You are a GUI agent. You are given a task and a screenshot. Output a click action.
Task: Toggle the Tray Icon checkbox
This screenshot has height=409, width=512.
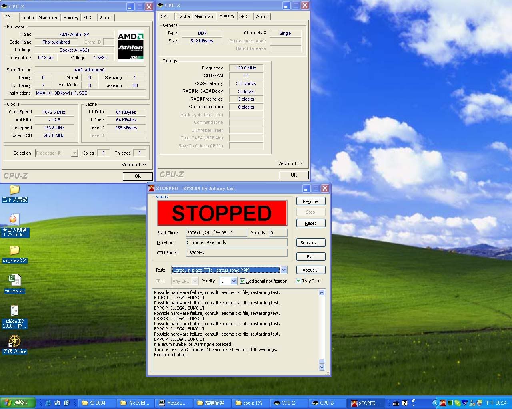pyautogui.click(x=298, y=281)
